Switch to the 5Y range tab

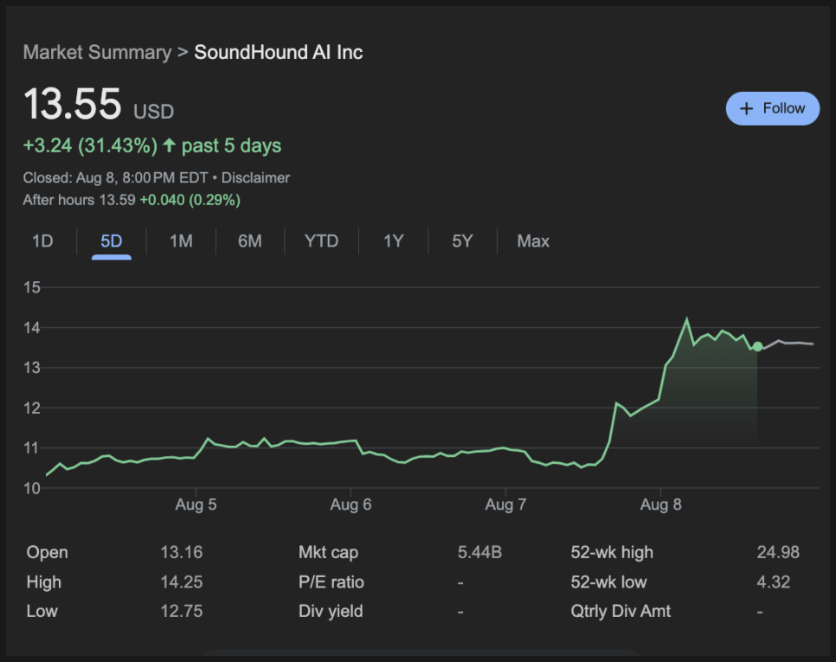[462, 241]
